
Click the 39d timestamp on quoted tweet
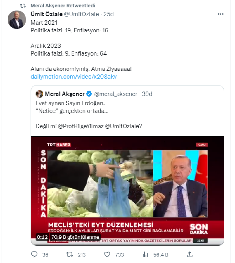(147, 94)
